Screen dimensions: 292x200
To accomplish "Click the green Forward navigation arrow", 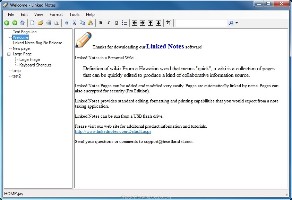I will click(x=15, y=23).
